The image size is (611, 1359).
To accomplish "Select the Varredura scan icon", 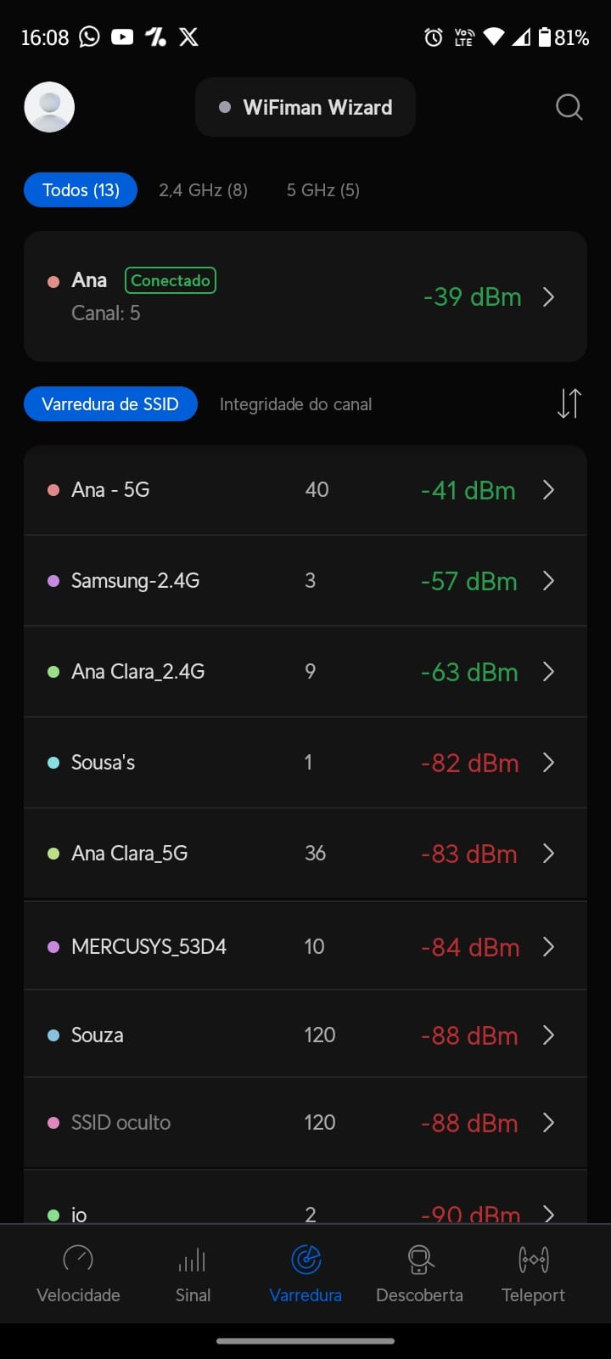I will point(305,1260).
